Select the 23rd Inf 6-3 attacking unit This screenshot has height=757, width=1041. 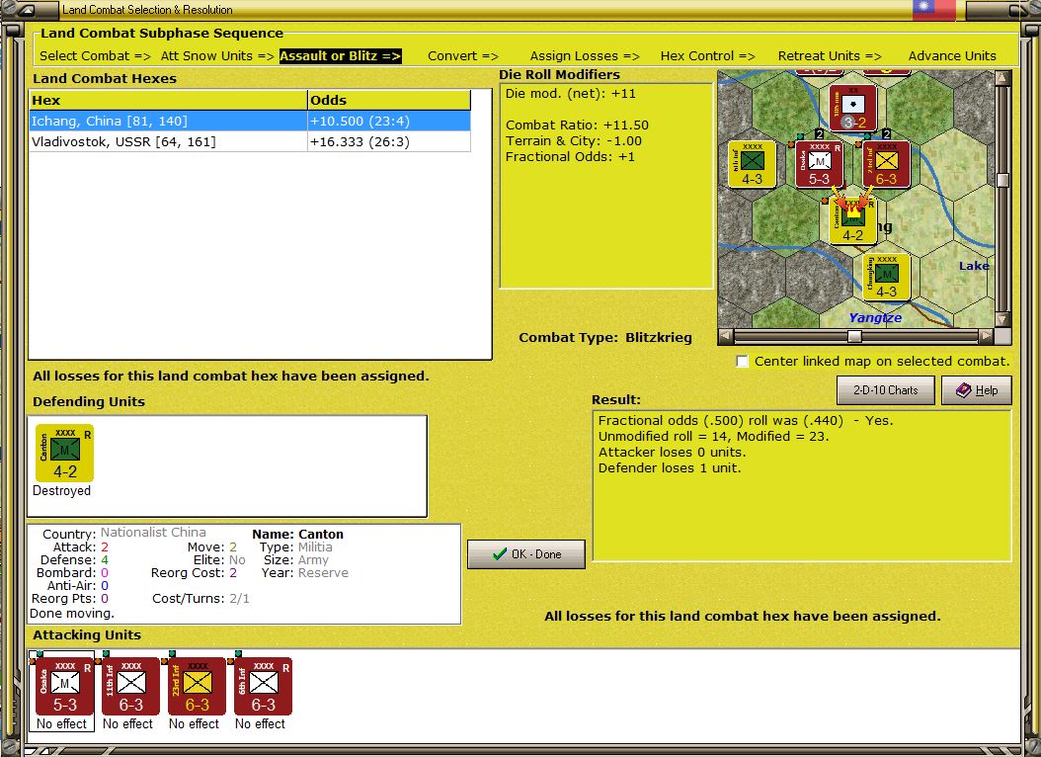pyautogui.click(x=197, y=686)
